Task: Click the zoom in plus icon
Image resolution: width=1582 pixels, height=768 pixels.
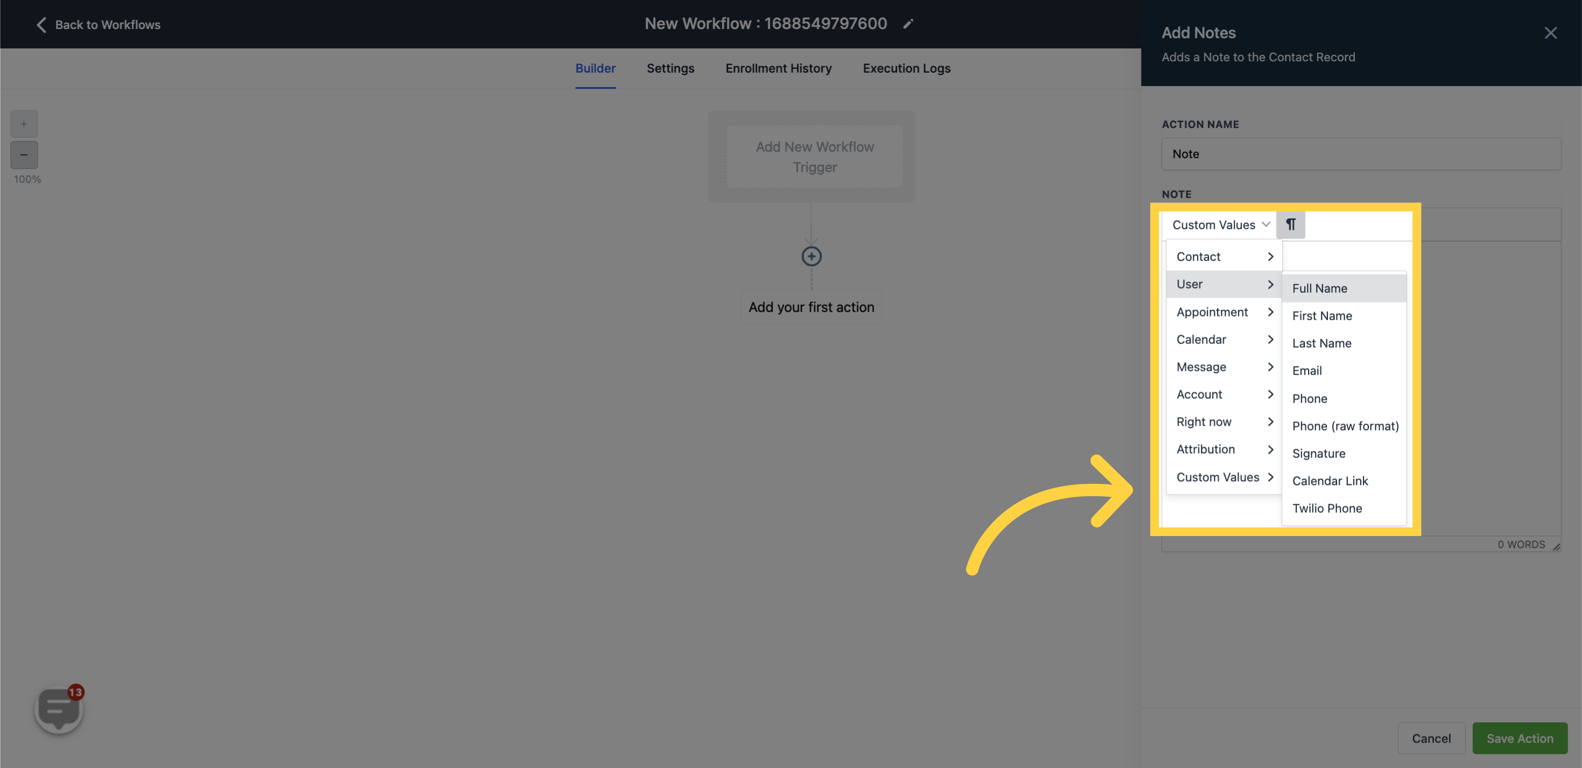Action: [24, 124]
